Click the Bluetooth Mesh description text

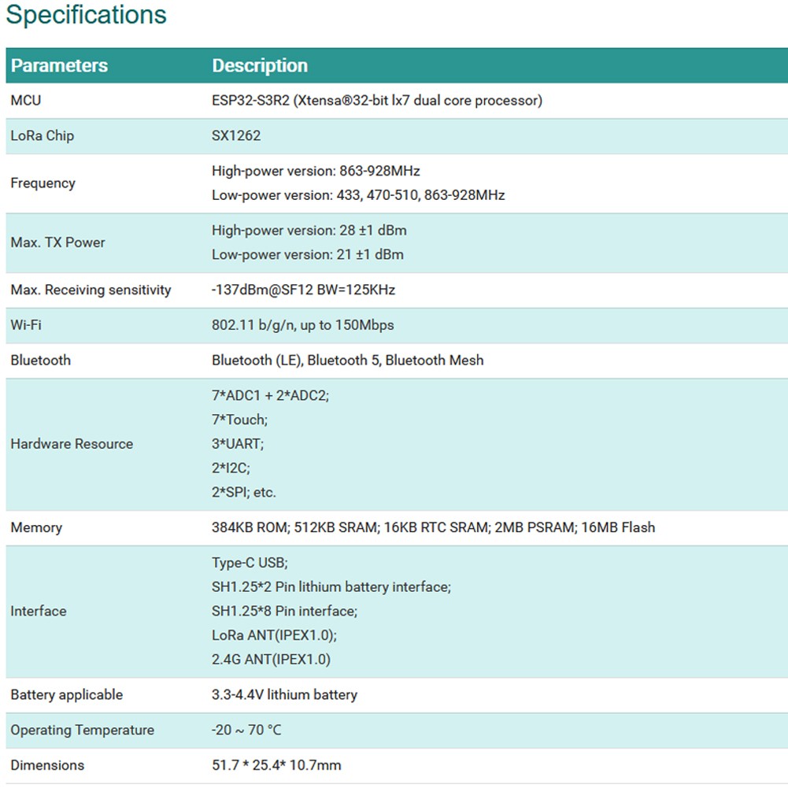coord(347,361)
